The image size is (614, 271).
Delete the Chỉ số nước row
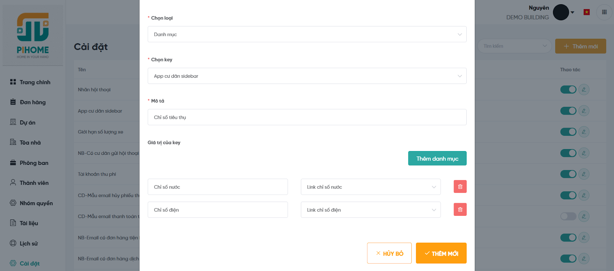[x=460, y=187]
